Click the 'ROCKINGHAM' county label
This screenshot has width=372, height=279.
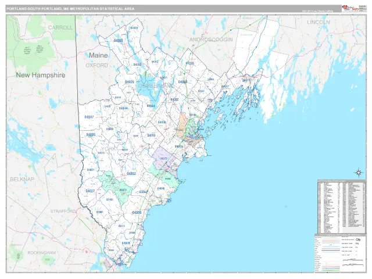coord(42,253)
